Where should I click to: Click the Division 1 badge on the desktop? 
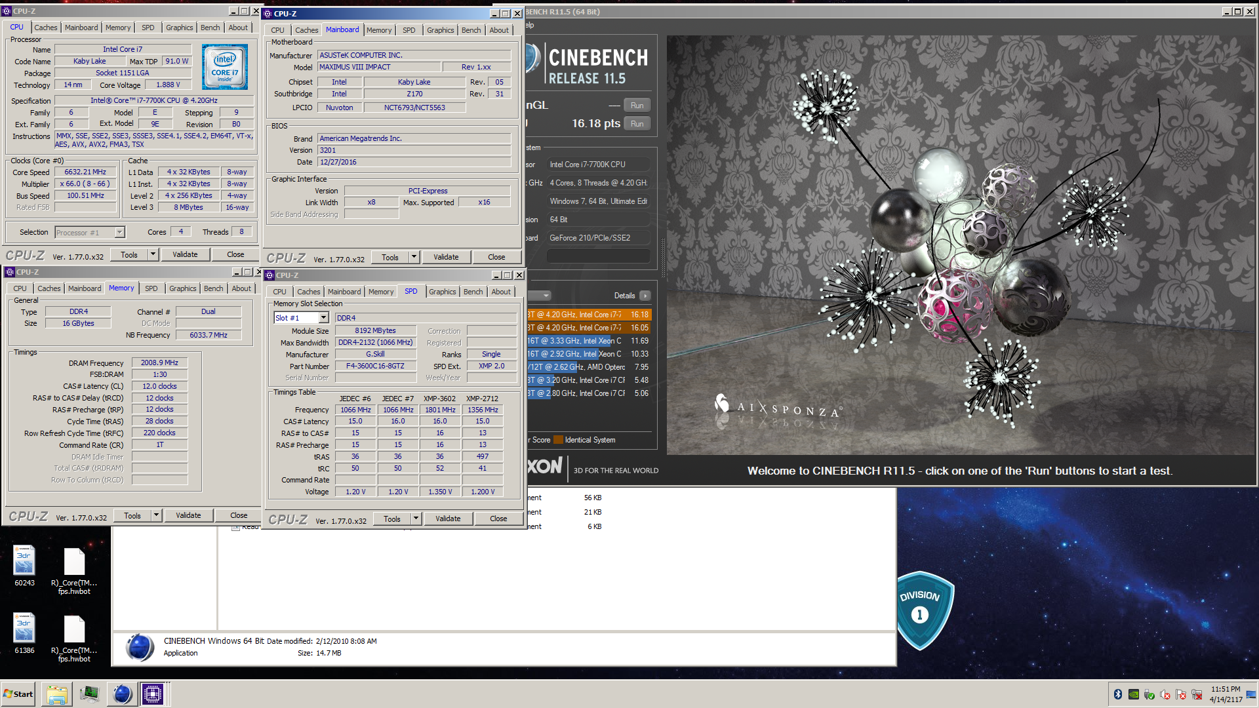(x=924, y=610)
